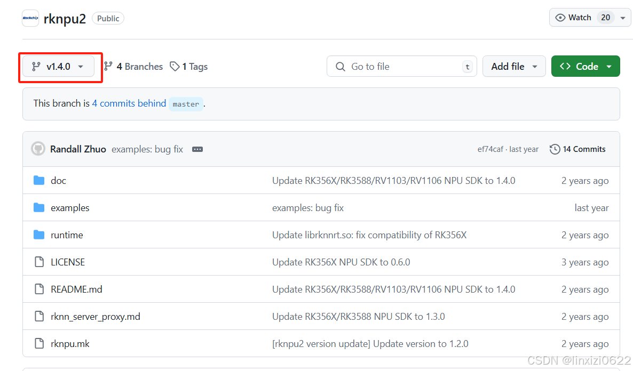Viewport: 633px width, 371px height.
Task: Open the examples row 'examples: bug fix' commit
Action: [x=307, y=208]
